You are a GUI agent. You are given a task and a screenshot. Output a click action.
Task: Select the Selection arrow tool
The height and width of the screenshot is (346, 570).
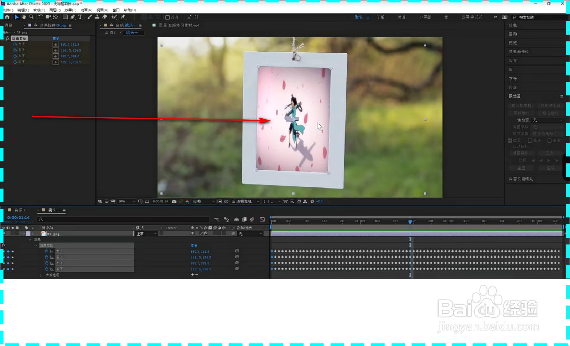tap(16, 17)
